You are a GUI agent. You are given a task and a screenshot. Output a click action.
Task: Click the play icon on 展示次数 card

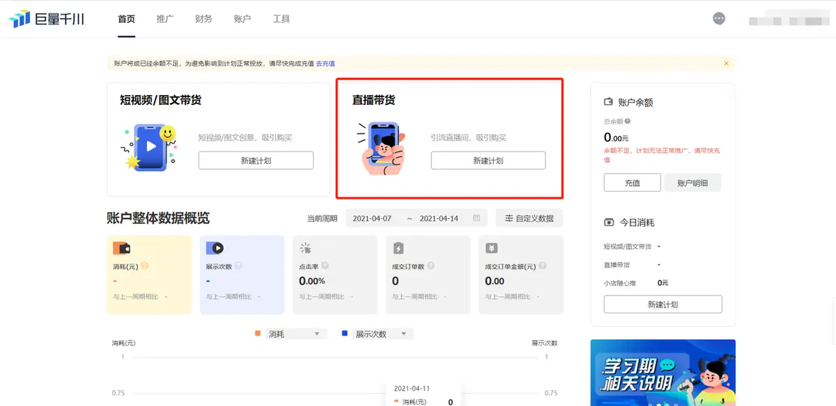215,248
